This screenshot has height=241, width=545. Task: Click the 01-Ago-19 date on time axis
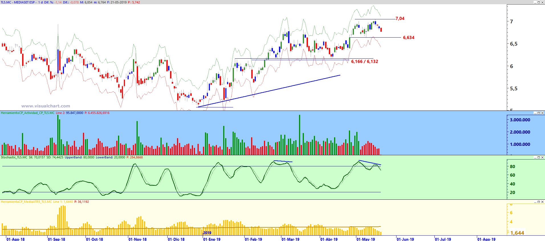(x=487, y=239)
